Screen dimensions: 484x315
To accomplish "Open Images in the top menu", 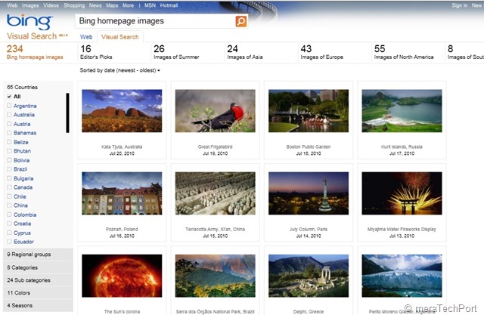I will click(x=30, y=5).
